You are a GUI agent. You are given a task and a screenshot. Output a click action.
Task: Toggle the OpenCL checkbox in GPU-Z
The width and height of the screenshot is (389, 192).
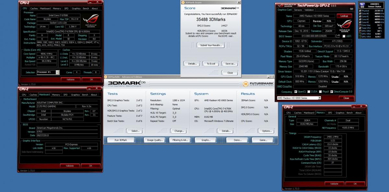(x=295, y=92)
